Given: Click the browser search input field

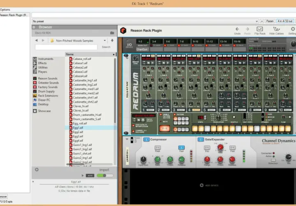Looking at the screenshot, I should tap(66, 47).
